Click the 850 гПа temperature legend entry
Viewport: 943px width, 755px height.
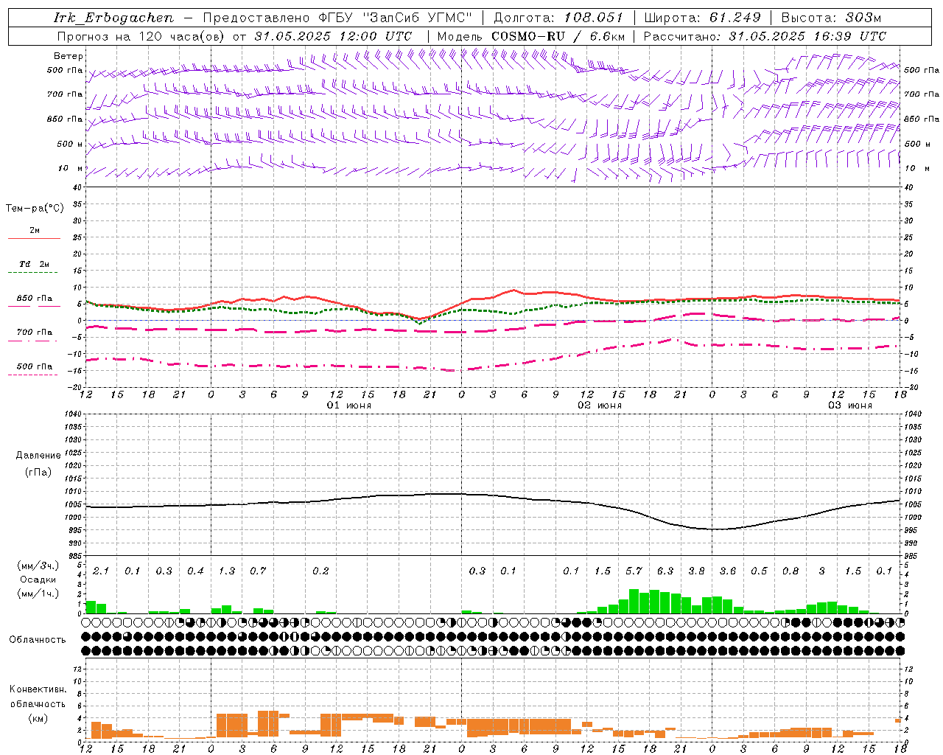(35, 299)
